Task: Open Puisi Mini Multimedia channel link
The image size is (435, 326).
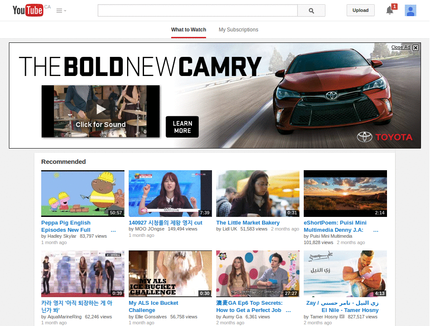Action: [x=331, y=236]
